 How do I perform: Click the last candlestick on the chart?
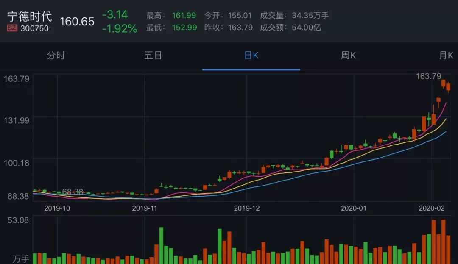[x=448, y=87]
